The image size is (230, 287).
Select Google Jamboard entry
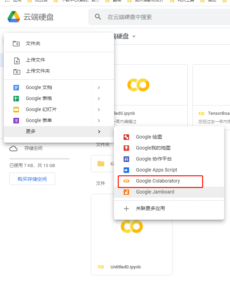tap(169, 192)
